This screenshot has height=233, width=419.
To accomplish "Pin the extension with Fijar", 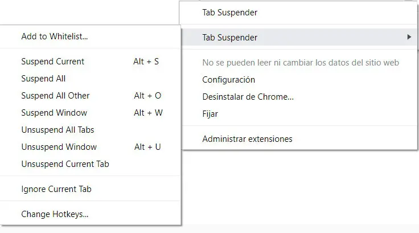I will [210, 114].
